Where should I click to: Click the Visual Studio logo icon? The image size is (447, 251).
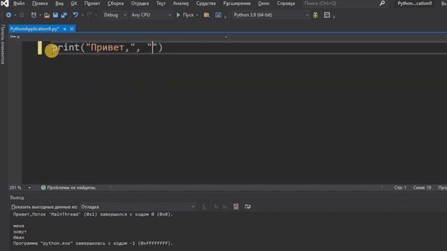tap(5, 3)
